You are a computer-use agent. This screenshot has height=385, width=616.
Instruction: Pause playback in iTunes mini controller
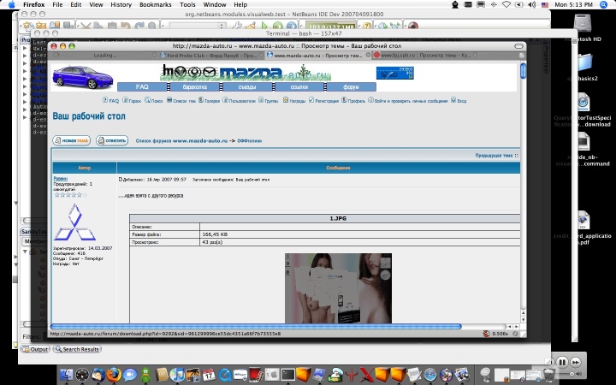(562, 362)
